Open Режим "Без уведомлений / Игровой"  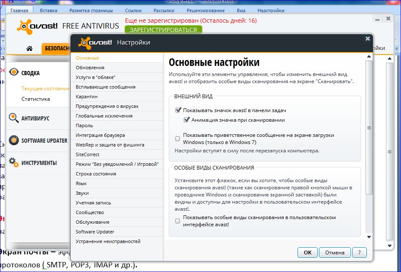117,164
